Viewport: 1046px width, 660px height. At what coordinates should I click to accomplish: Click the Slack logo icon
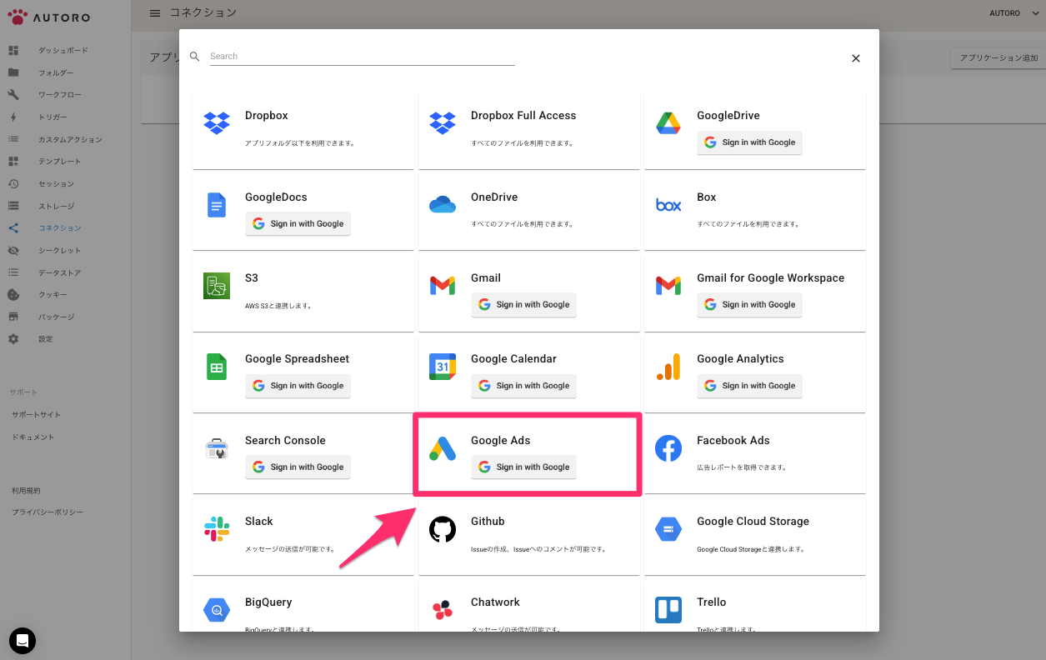[217, 529]
